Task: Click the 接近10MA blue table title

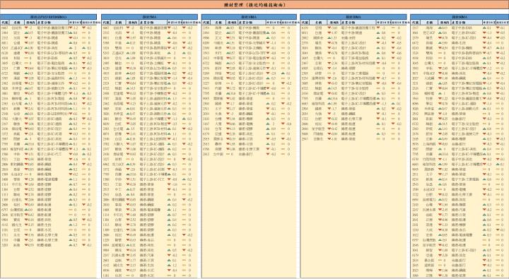Action: 249,17
